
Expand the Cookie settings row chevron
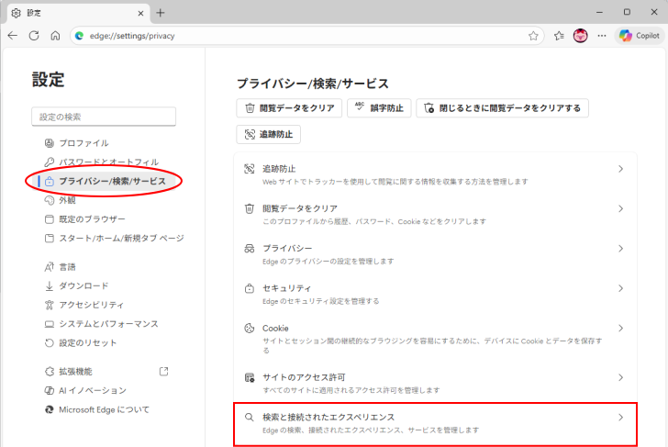pyautogui.click(x=620, y=329)
